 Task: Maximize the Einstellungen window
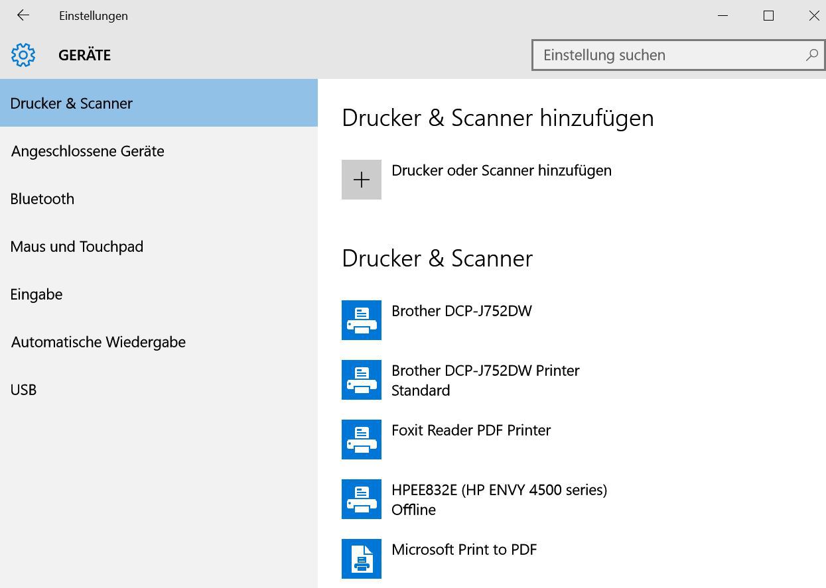pyautogui.click(x=768, y=15)
